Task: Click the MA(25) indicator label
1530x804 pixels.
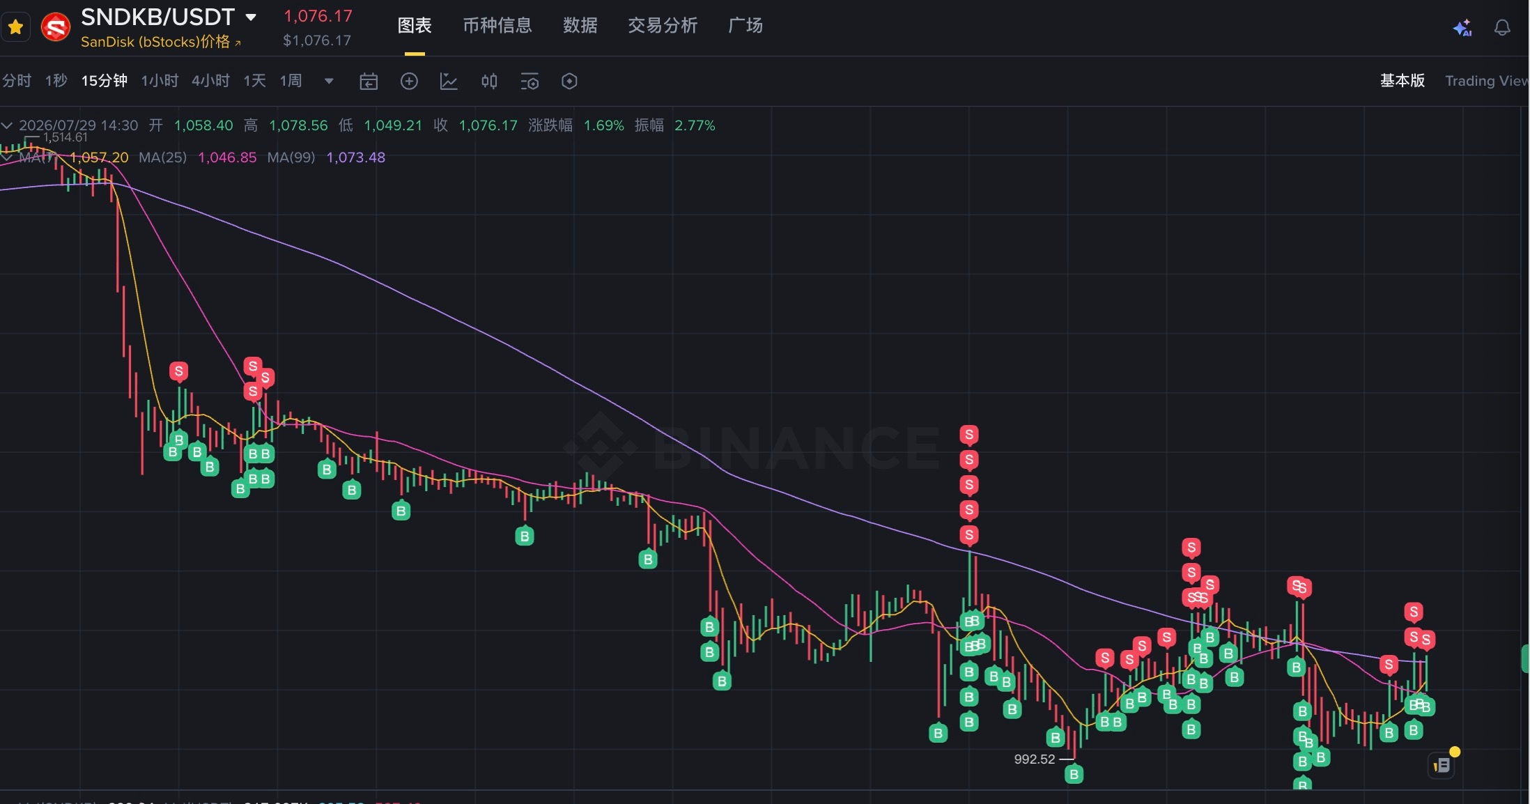Action: 162,157
